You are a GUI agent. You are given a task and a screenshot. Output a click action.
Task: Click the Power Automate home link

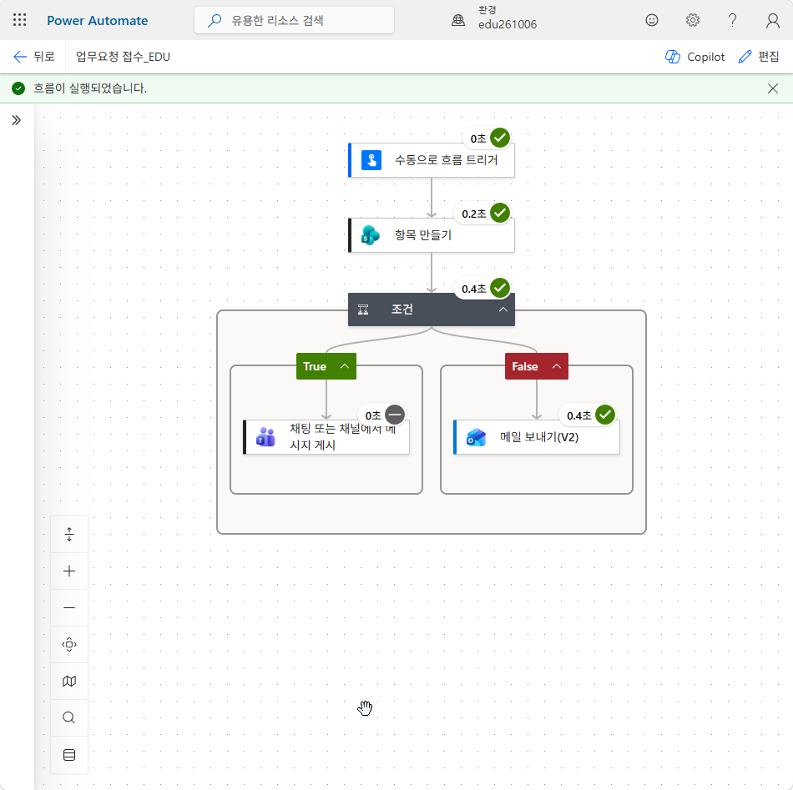[98, 20]
